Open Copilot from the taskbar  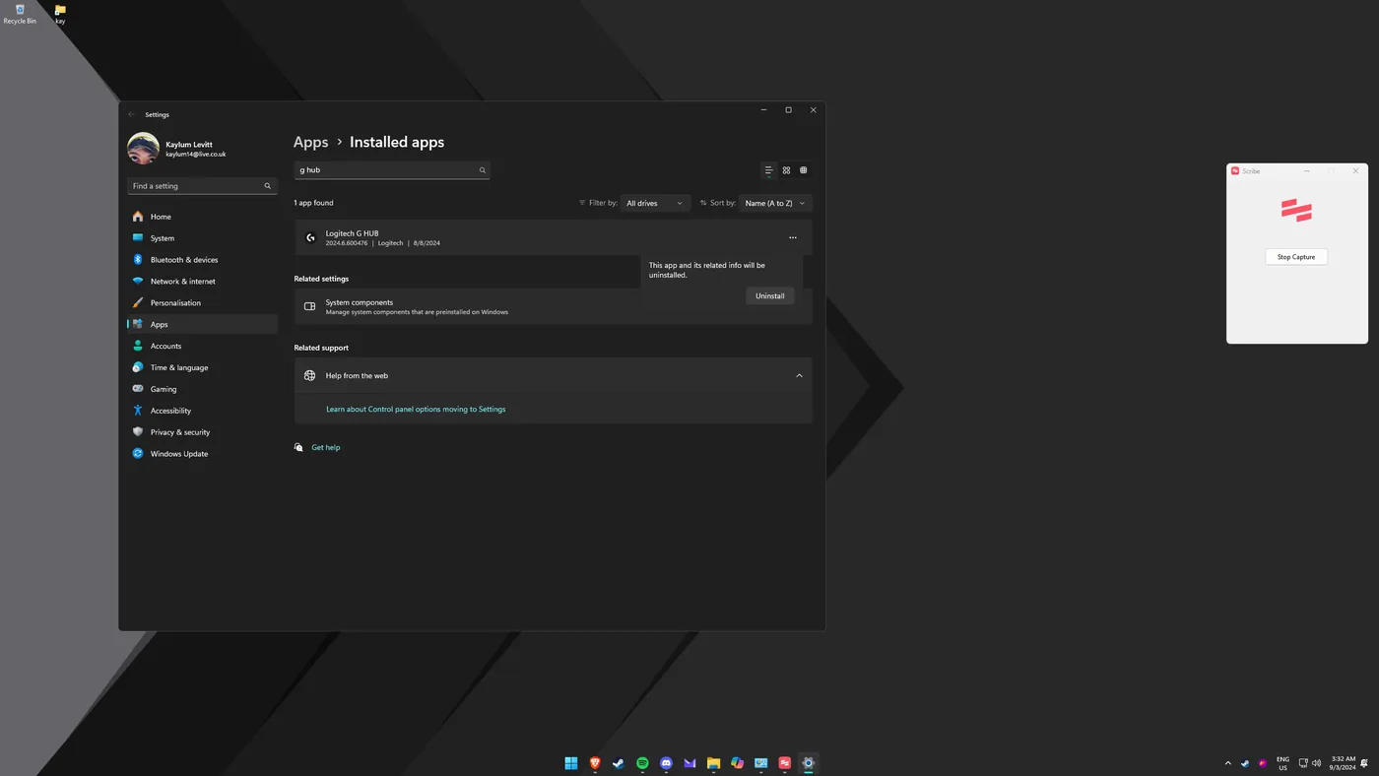point(737,763)
